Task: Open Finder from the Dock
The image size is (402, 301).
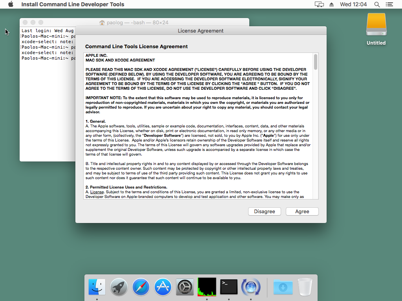Action: pyautogui.click(x=97, y=287)
